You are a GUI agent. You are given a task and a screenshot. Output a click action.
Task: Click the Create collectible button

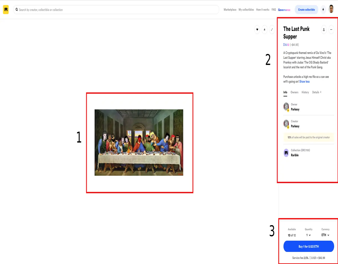[306, 10]
